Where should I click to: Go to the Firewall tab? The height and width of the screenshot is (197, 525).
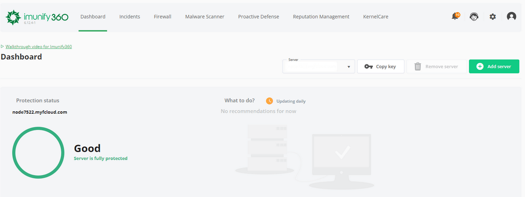(163, 16)
